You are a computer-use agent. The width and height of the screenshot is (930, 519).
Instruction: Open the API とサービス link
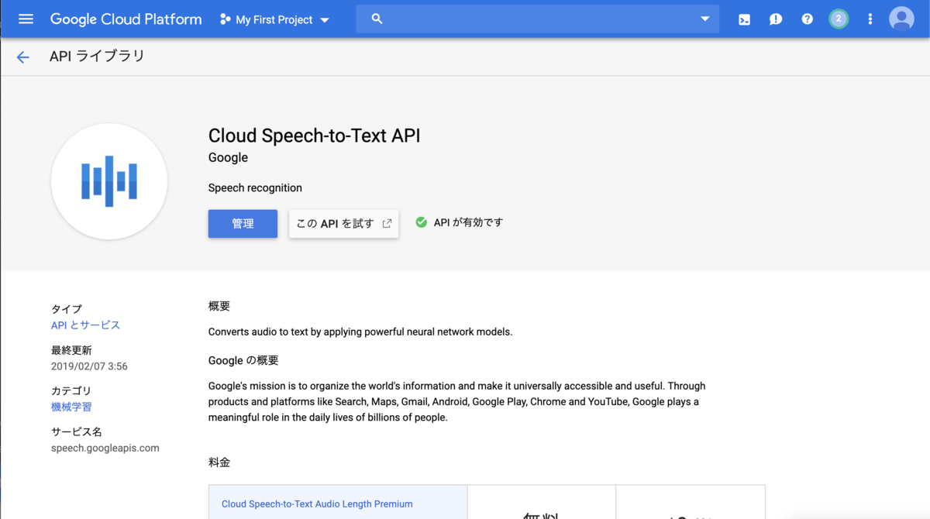[85, 325]
